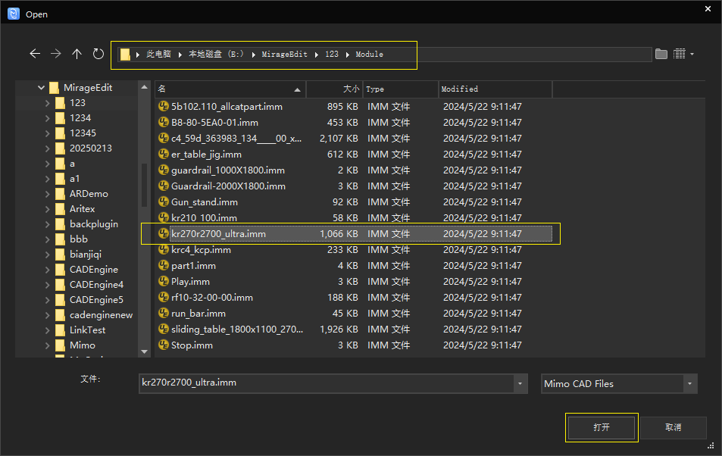This screenshot has height=456, width=722.
Task: Expand the 123 folder in tree
Action: pyautogui.click(x=48, y=103)
